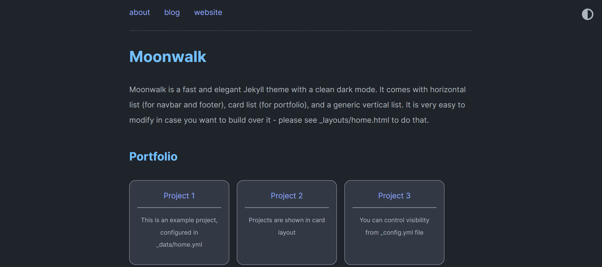Open the Project 2 title link

click(x=287, y=196)
